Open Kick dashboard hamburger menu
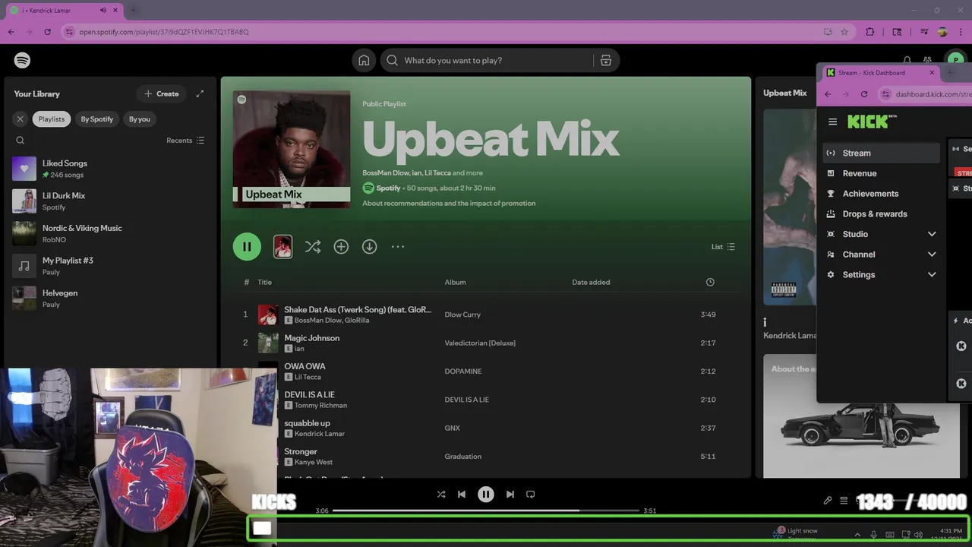This screenshot has width=972, height=547. click(833, 122)
